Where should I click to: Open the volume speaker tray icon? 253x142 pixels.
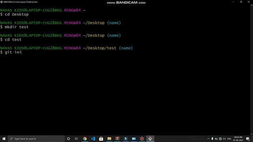[224, 139]
